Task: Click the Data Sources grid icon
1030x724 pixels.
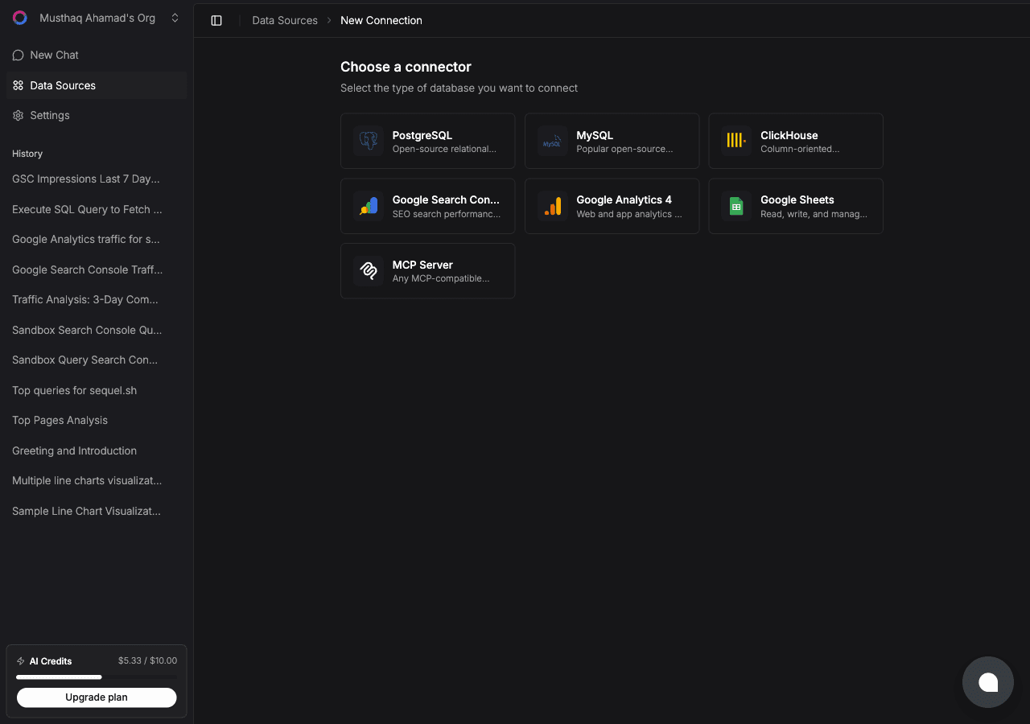Action: (x=18, y=85)
